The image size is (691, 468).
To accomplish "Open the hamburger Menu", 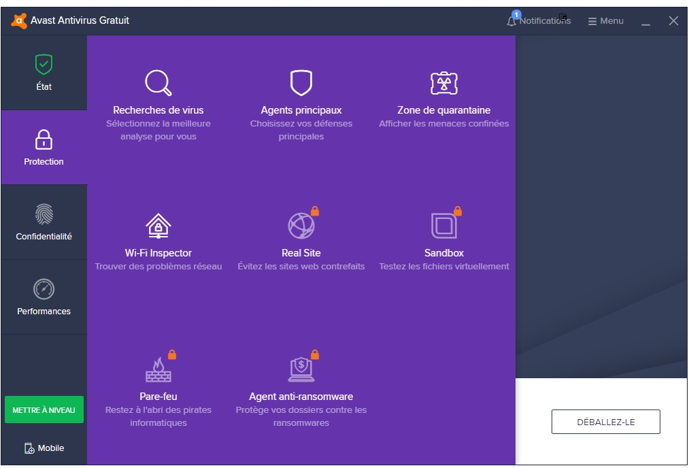I will pos(605,21).
